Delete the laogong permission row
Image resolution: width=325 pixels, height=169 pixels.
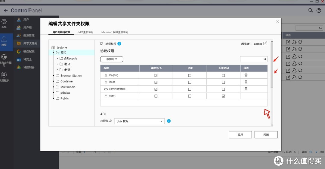[x=246, y=75]
